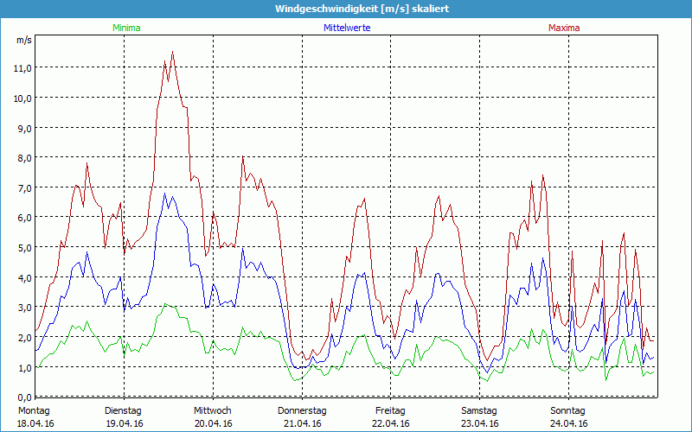
Task: Click the 9,0 y-axis value
Action: (24, 128)
